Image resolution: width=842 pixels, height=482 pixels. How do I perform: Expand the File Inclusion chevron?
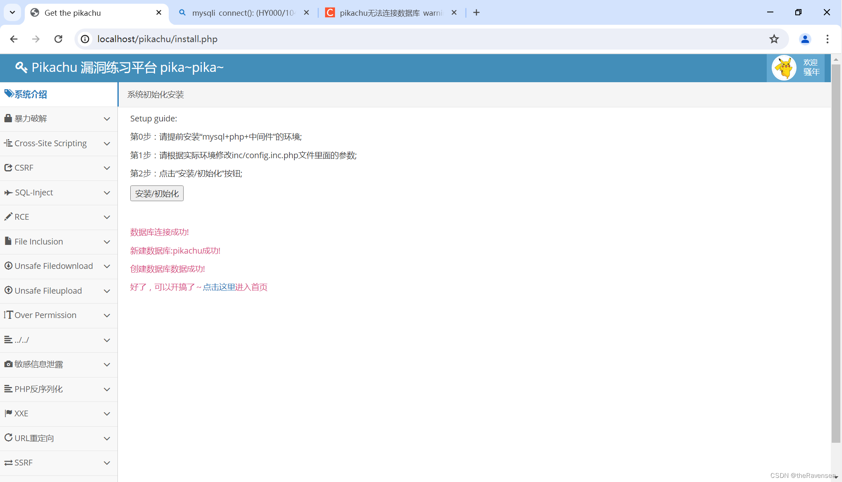click(107, 242)
